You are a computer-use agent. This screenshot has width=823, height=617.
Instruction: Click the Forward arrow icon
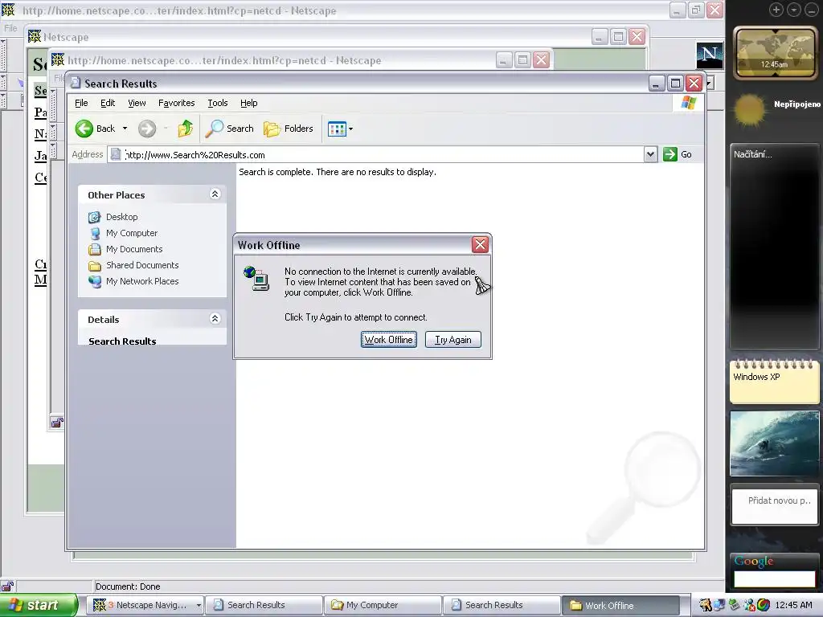pyautogui.click(x=147, y=129)
